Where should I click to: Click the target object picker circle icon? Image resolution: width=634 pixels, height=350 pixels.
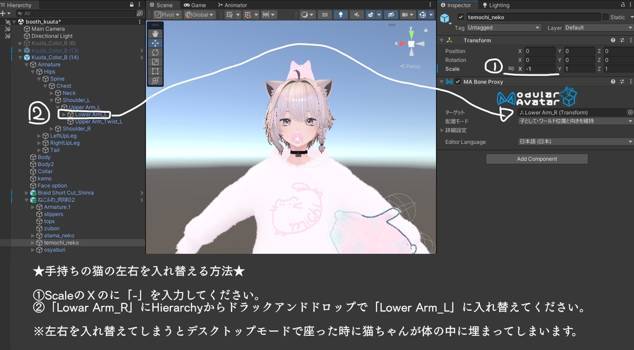[x=630, y=112]
